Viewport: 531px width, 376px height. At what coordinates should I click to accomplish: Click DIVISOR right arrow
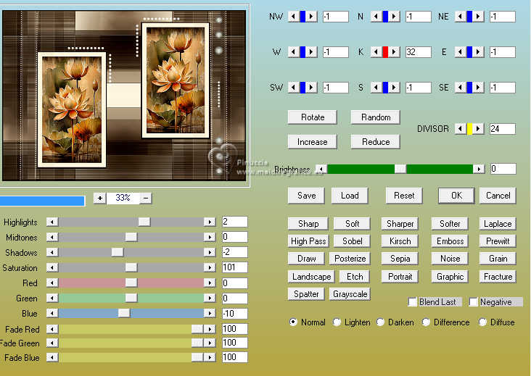point(478,129)
